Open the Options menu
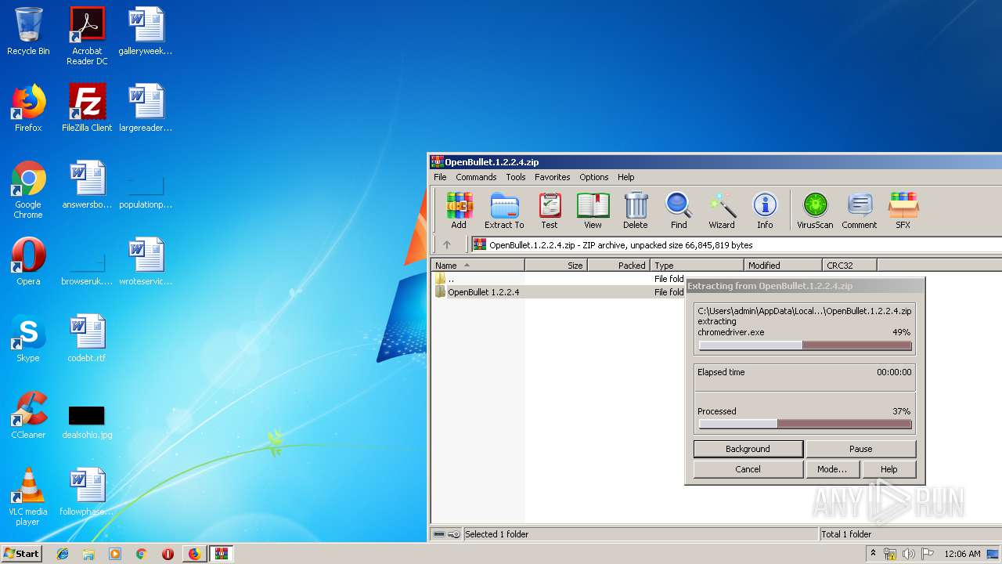Image resolution: width=1002 pixels, height=564 pixels. pos(594,177)
